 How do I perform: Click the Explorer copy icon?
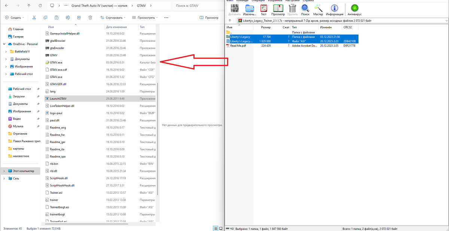coord(45,18)
